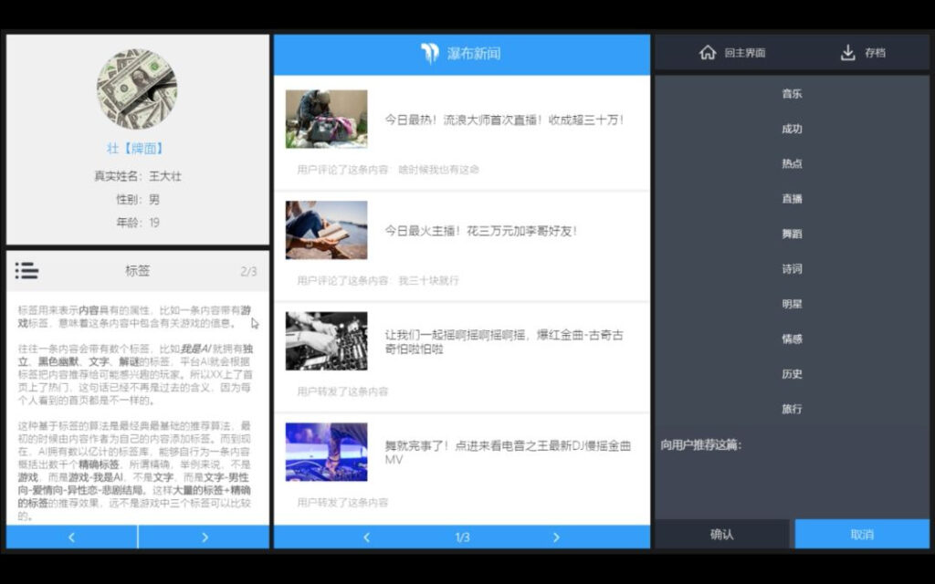935x584 pixels.
Task: Click the user avatar with dollar bills
Action: click(x=137, y=89)
